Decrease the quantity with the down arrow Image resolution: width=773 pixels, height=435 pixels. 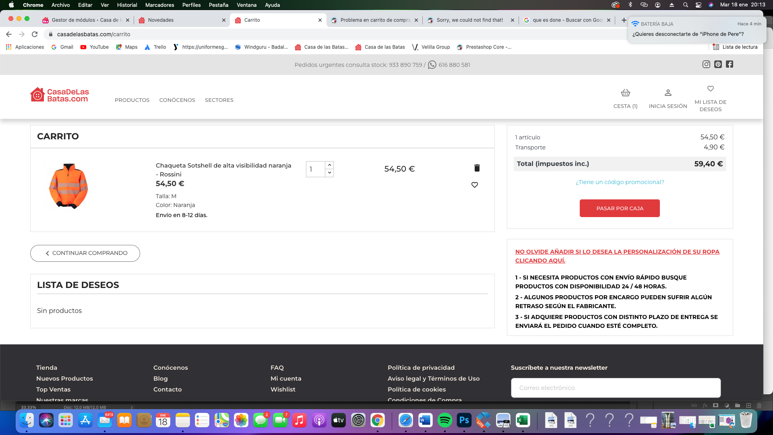[329, 173]
